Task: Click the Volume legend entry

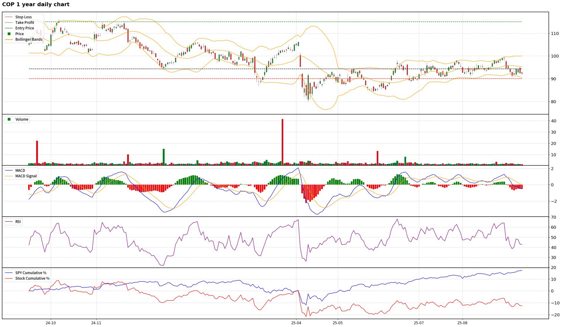Action: pos(22,119)
